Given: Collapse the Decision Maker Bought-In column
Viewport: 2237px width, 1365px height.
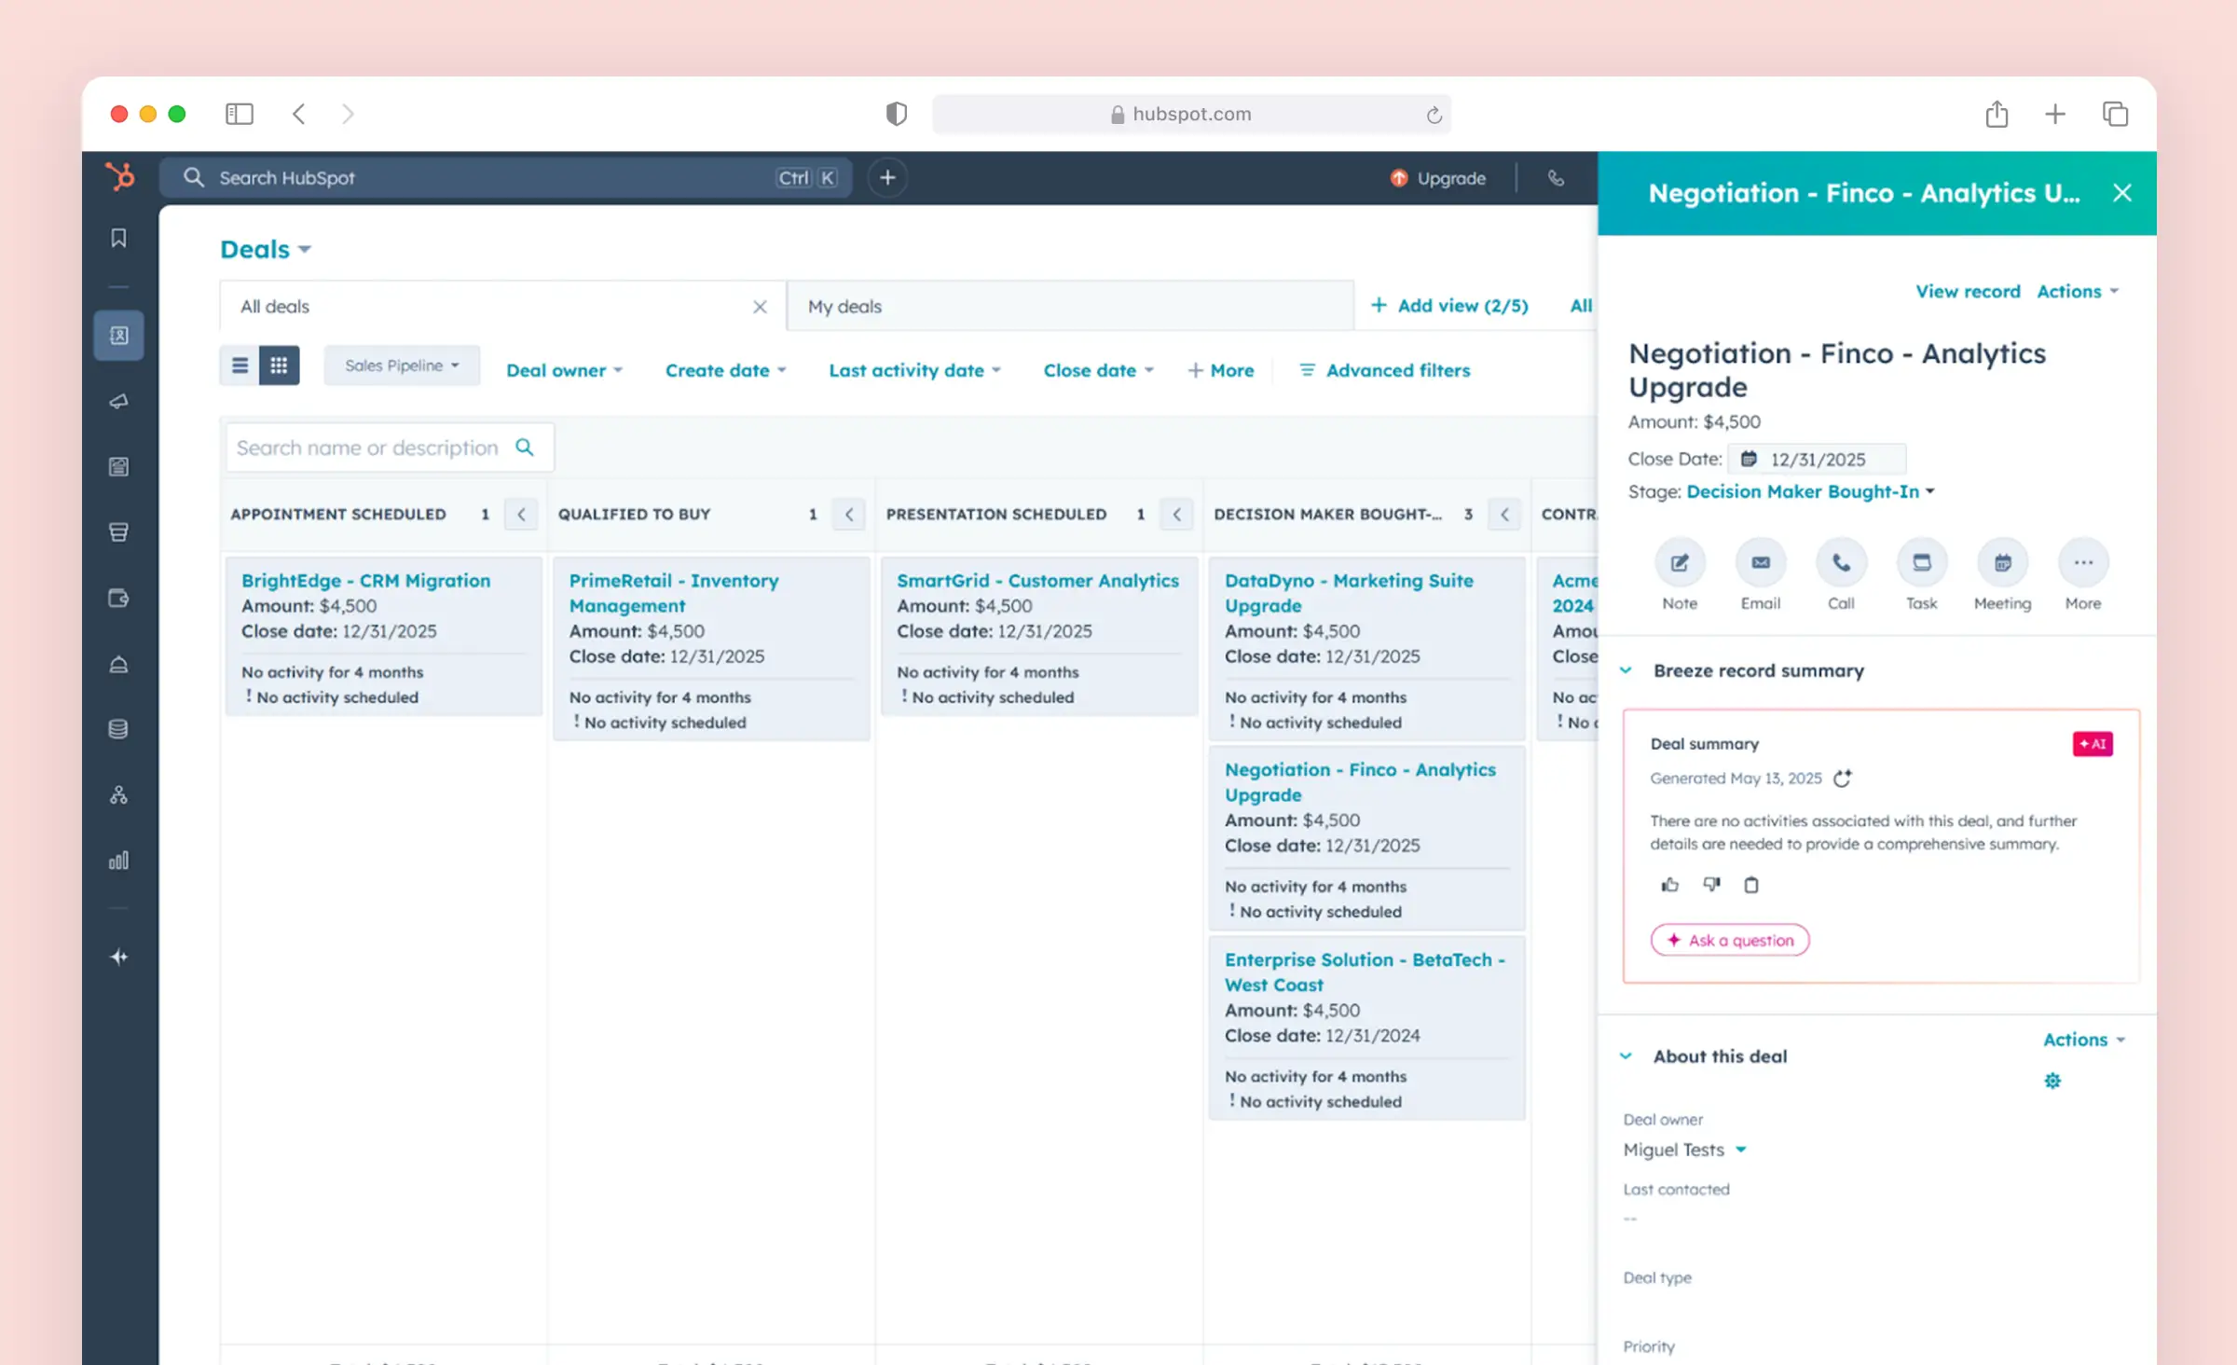Looking at the screenshot, I should pyautogui.click(x=1504, y=514).
